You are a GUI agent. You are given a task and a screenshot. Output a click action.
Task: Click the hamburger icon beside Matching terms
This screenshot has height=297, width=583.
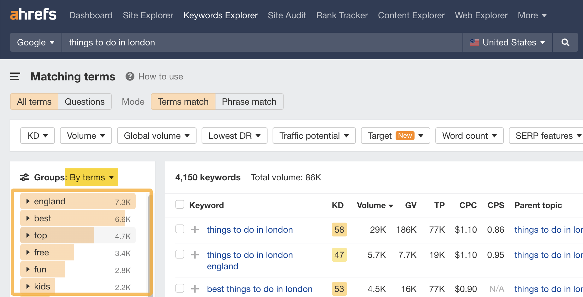coord(15,76)
